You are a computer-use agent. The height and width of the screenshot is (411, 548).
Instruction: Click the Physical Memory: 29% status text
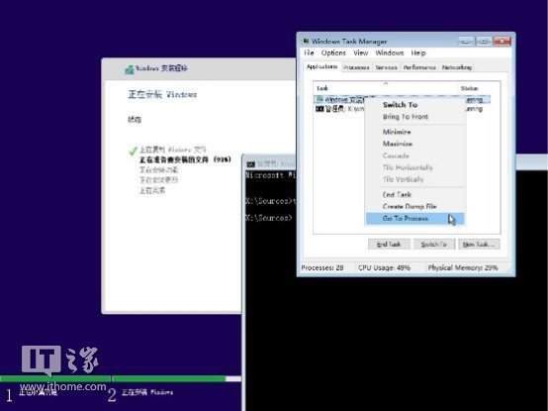[x=463, y=267]
